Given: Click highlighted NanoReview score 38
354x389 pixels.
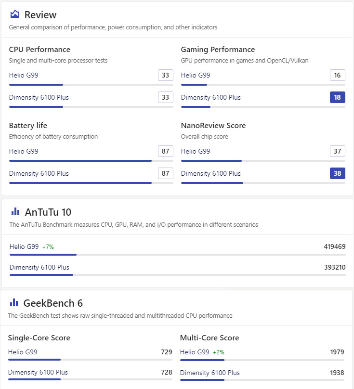Looking at the screenshot, I should pos(337,173).
